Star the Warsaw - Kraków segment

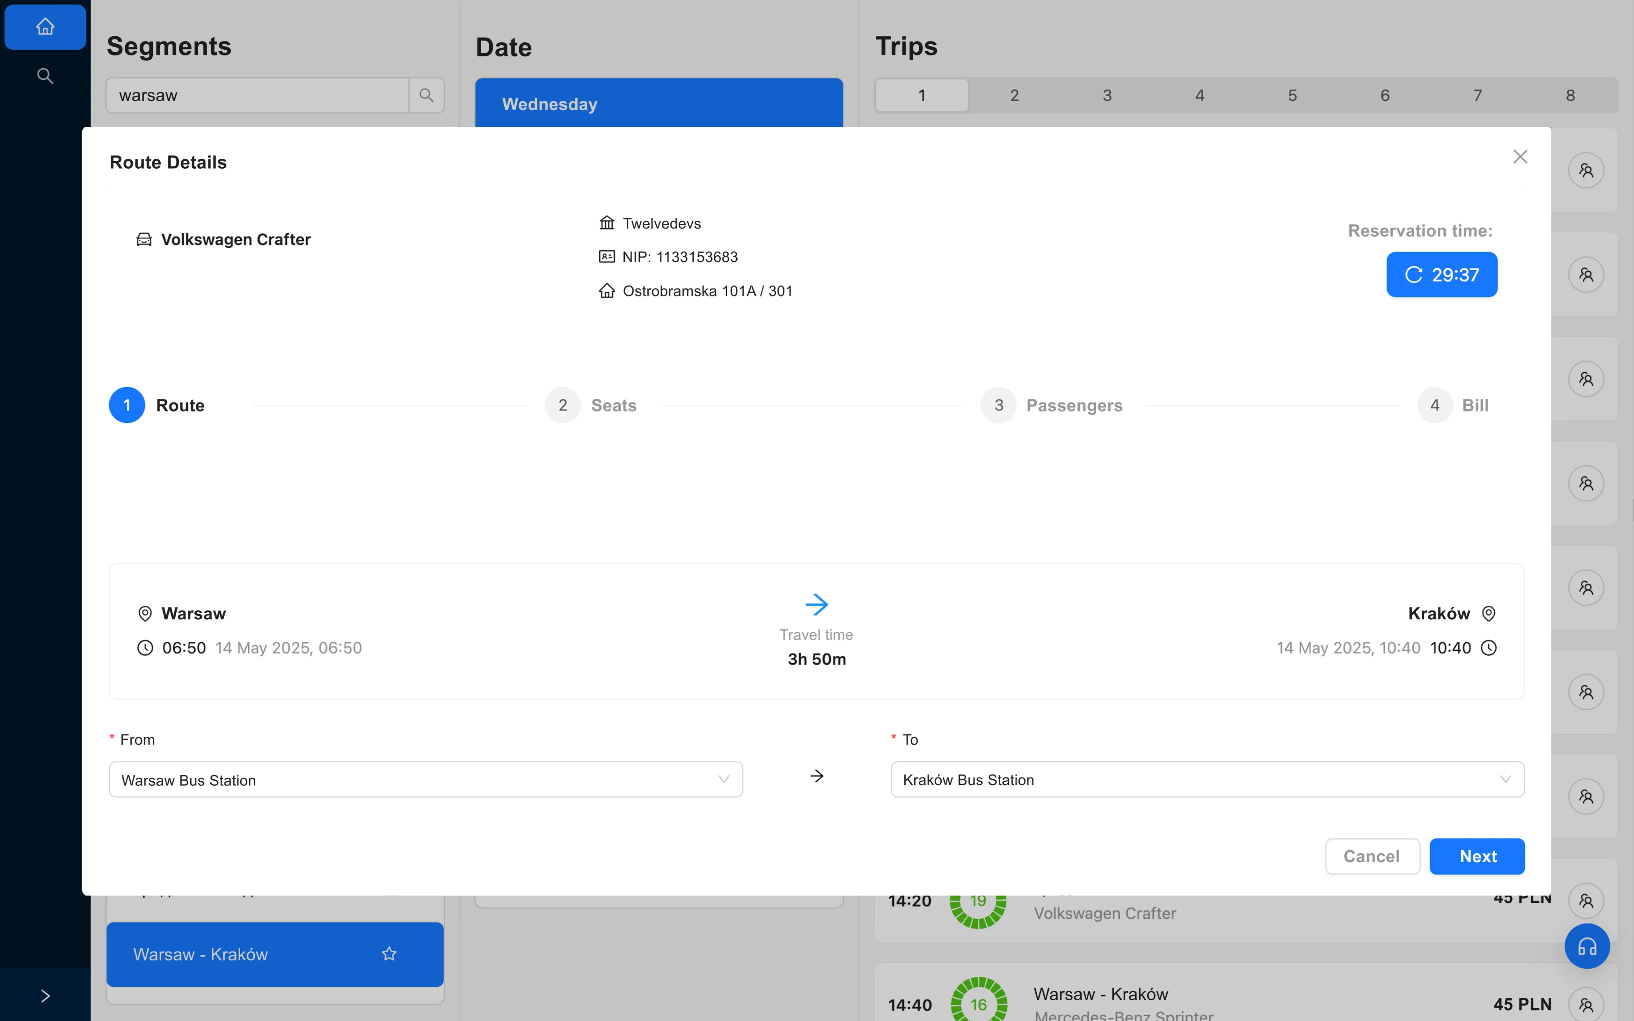click(389, 954)
